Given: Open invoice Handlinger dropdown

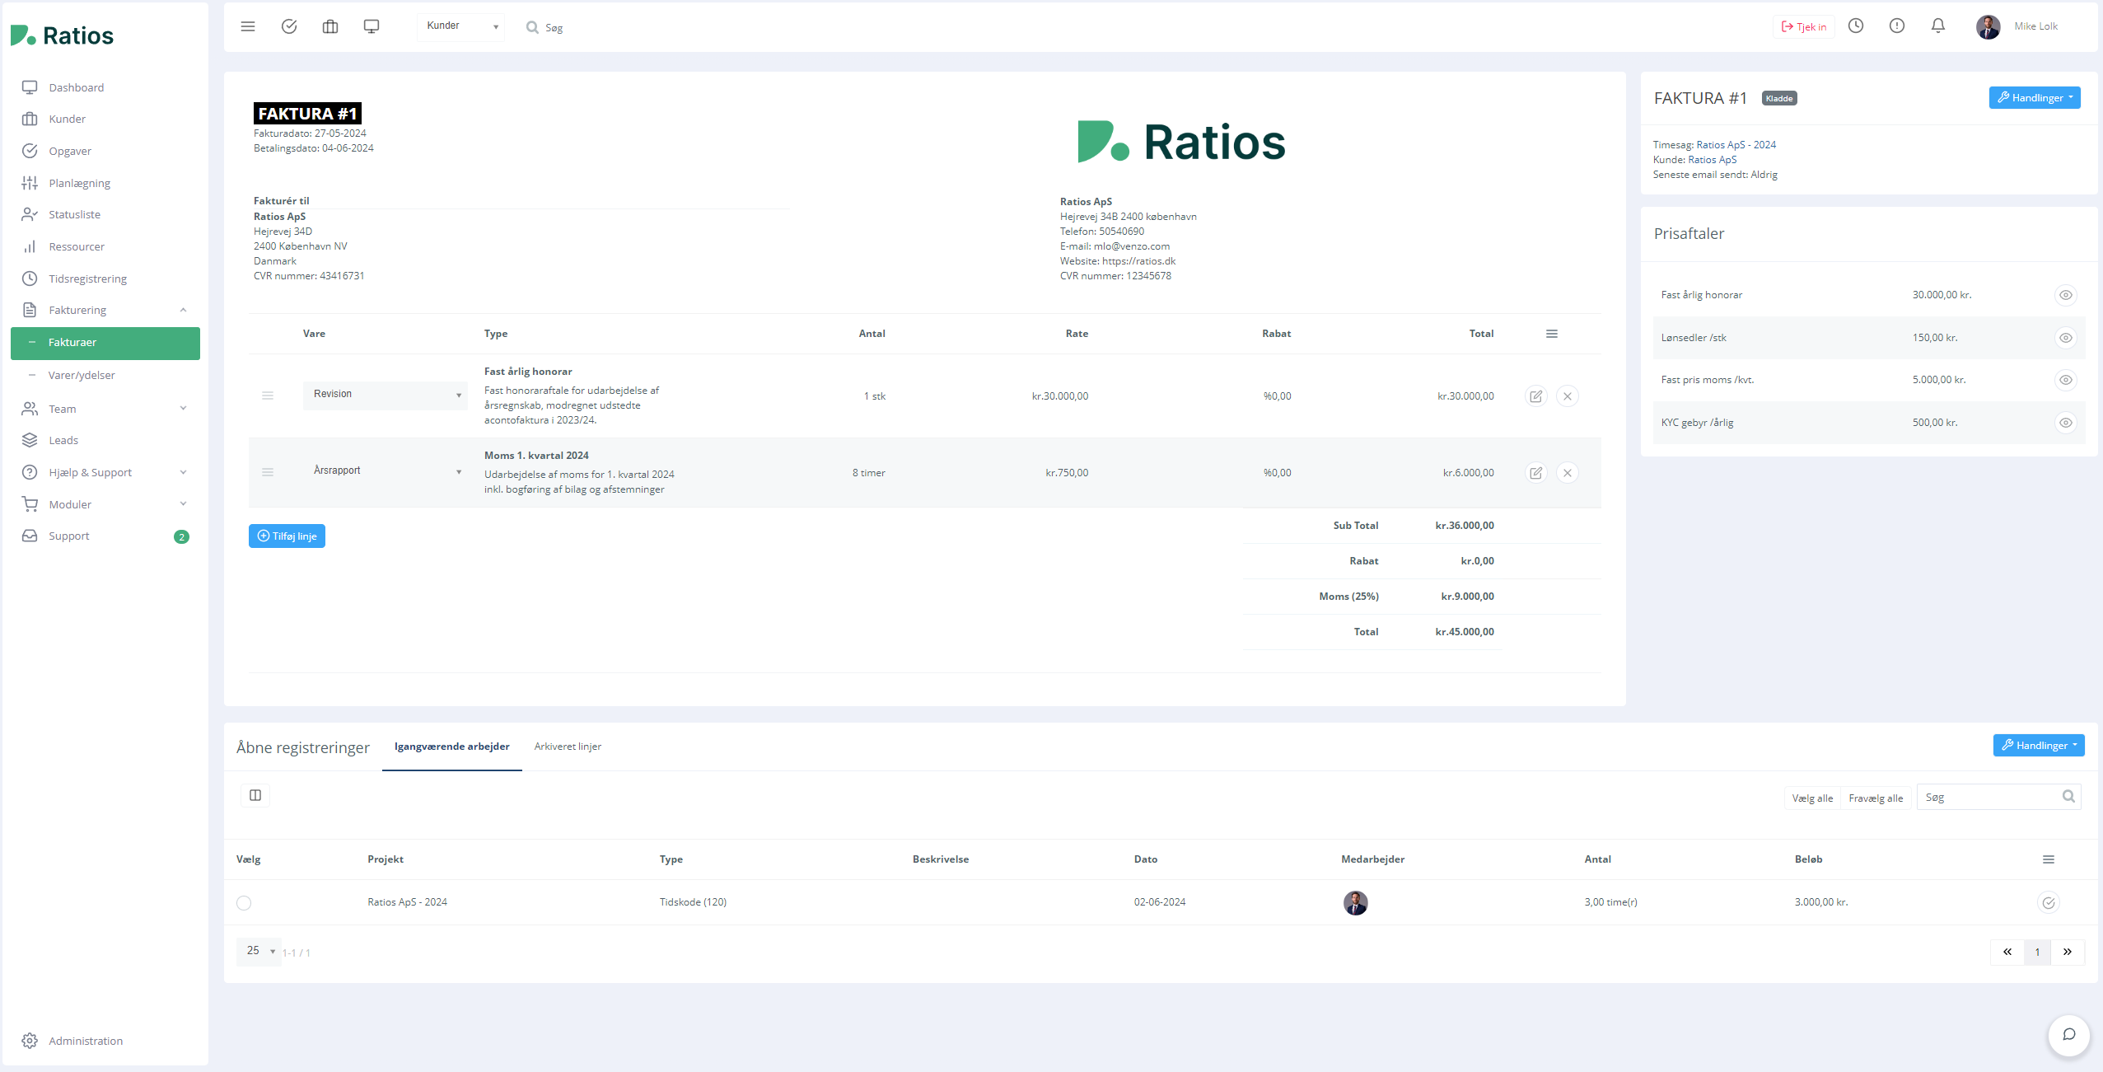Looking at the screenshot, I should 2035,97.
